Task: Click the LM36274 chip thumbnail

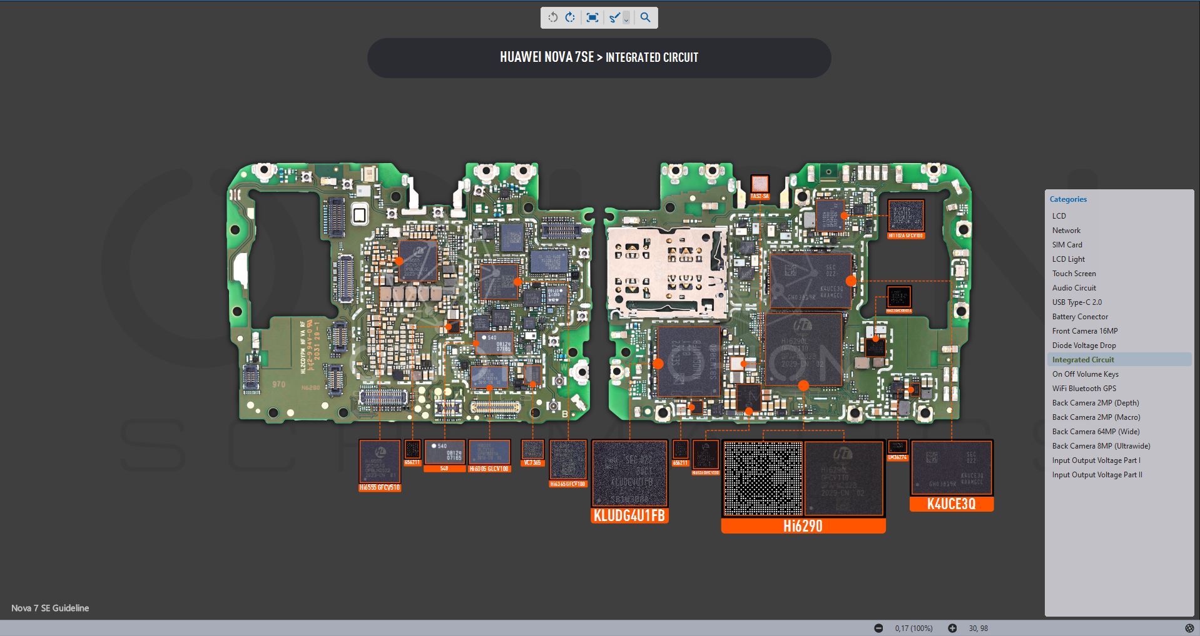Action: click(x=898, y=447)
